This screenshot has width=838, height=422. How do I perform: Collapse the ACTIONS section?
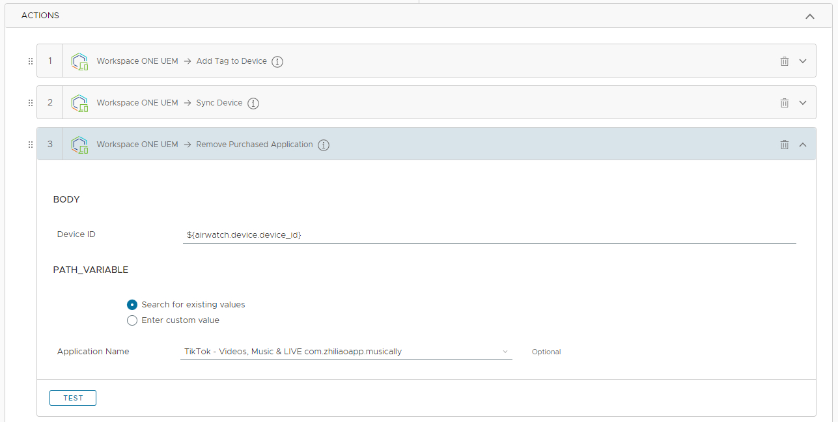[x=809, y=16]
